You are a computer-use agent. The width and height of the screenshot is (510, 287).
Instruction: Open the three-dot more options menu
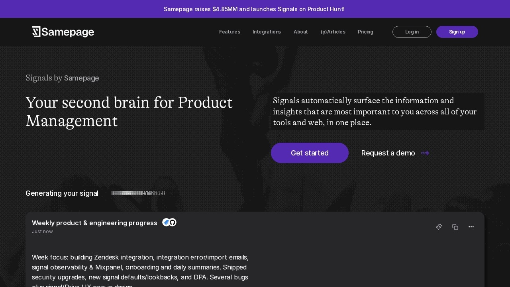[x=471, y=227]
